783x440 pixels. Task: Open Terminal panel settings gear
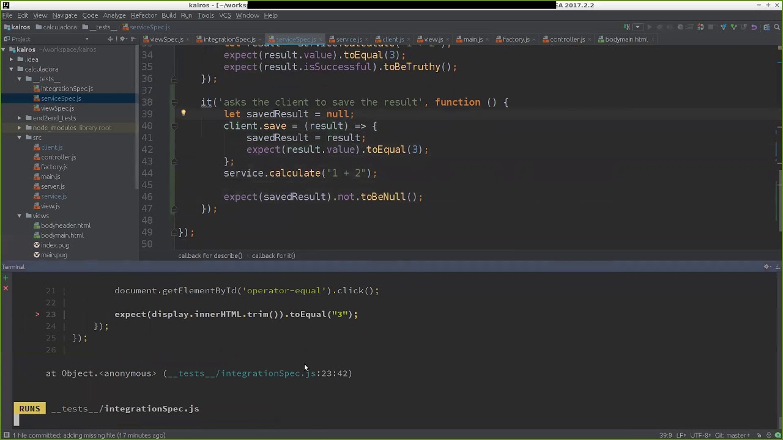[x=766, y=267]
